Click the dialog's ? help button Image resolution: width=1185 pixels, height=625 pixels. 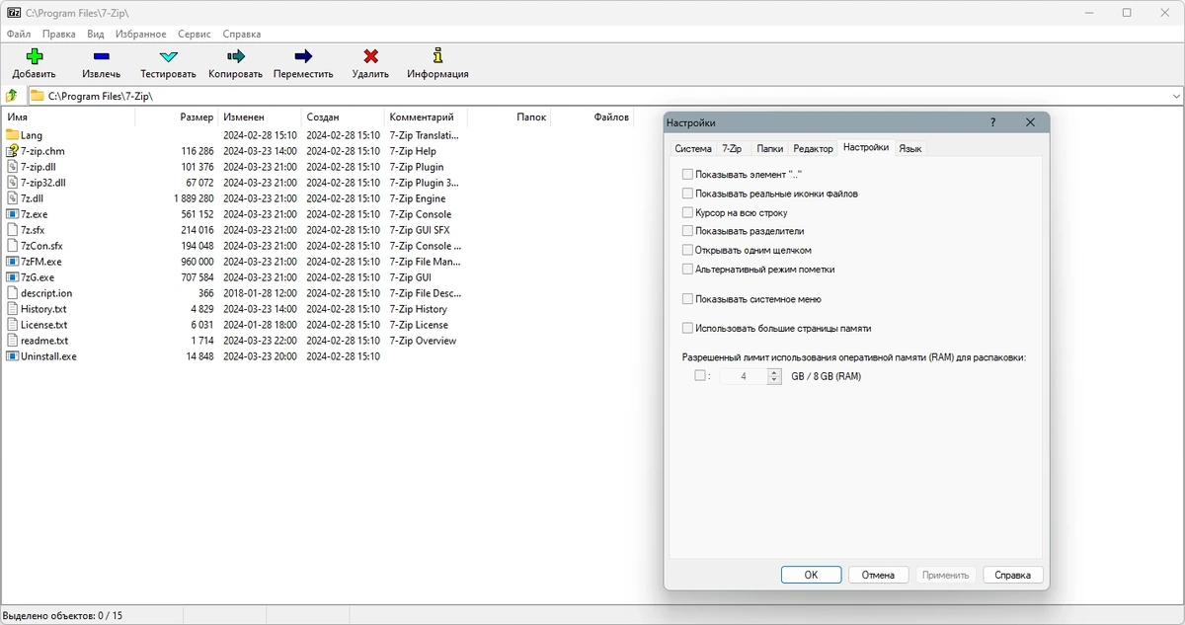pos(992,122)
